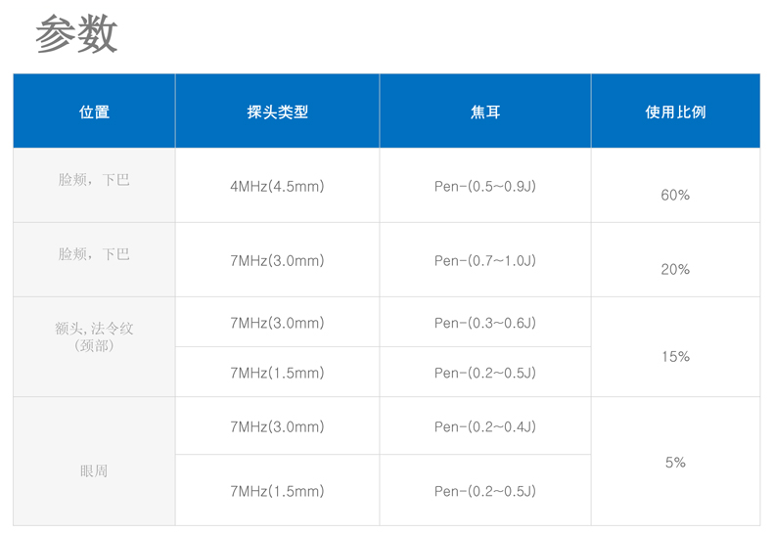This screenshot has width=773, height=534.
Task: Click the 15% usage cell
Action: [676, 347]
